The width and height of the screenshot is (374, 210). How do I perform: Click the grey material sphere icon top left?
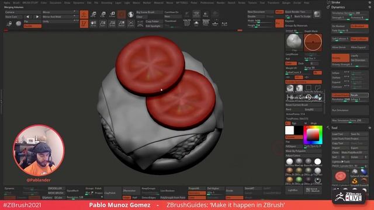point(18,23)
